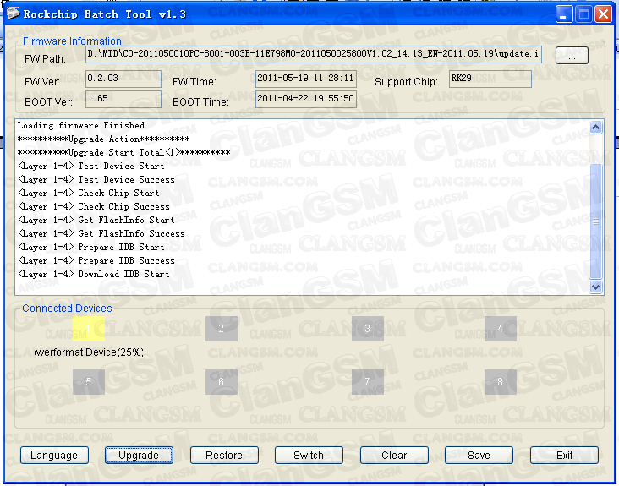Click the log scrollbar down arrow
This screenshot has height=486, width=619.
pos(595,287)
